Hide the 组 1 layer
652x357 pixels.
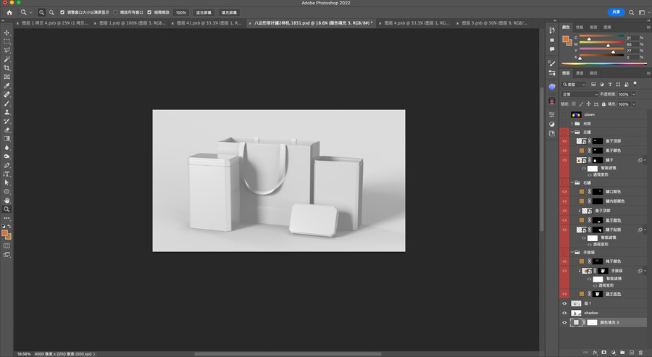click(x=564, y=303)
